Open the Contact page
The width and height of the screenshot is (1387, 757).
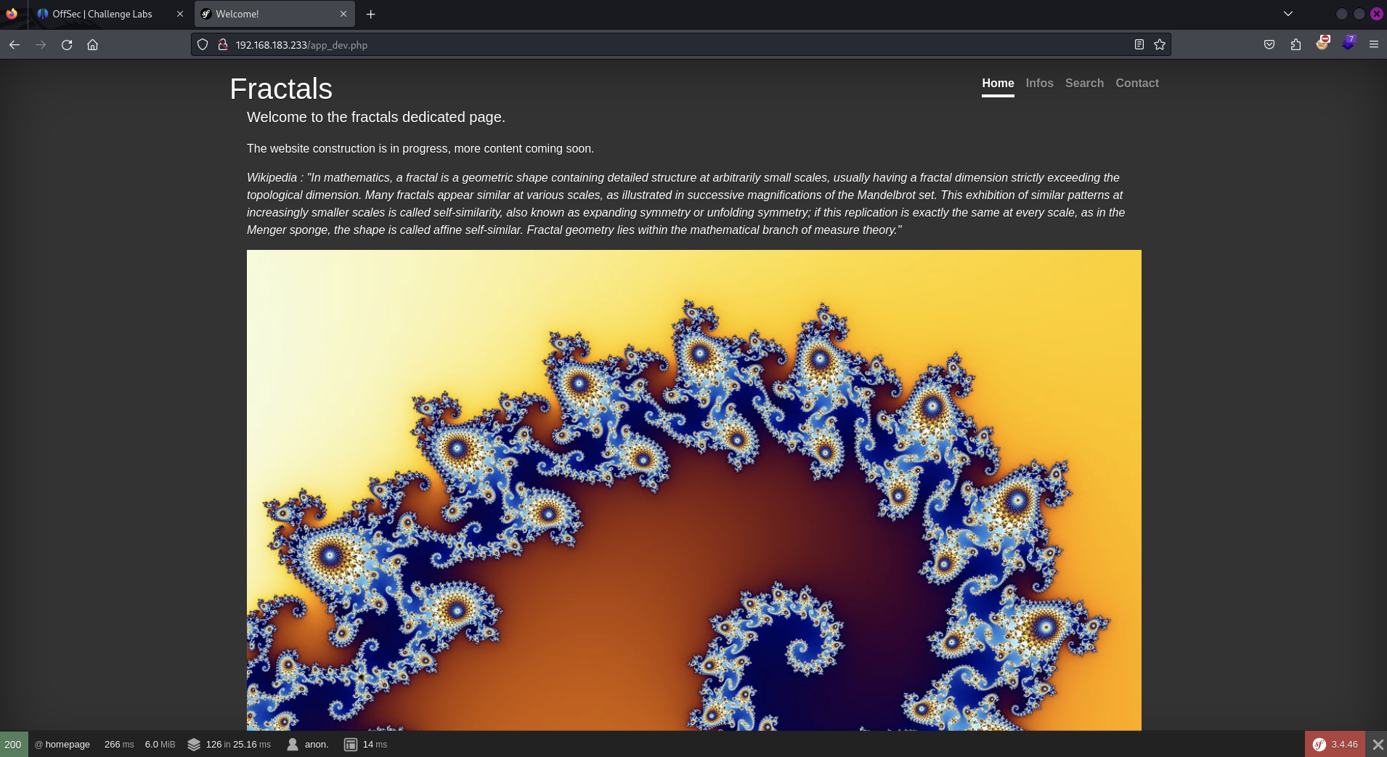[1136, 84]
